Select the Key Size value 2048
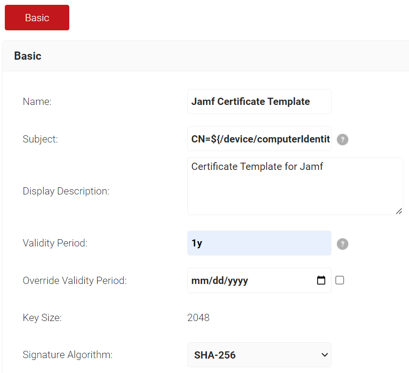The width and height of the screenshot is (409, 373). coord(198,318)
